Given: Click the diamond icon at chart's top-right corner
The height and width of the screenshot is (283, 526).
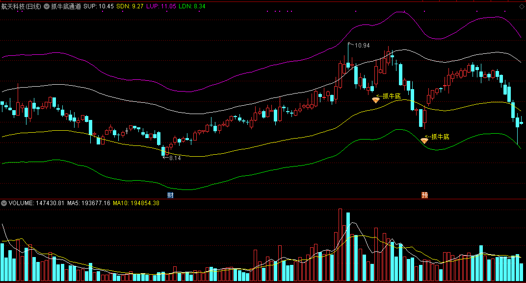Looking at the screenshot, I should 522,7.
